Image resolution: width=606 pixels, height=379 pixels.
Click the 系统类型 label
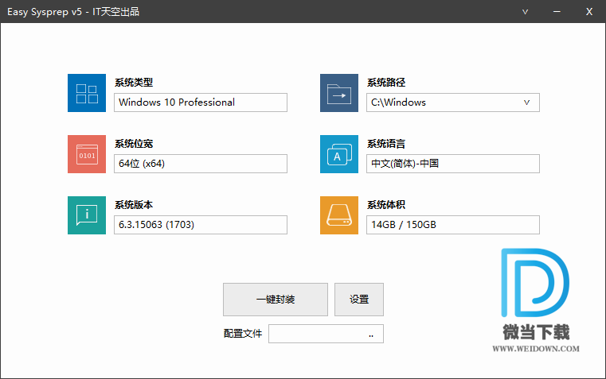click(x=134, y=83)
